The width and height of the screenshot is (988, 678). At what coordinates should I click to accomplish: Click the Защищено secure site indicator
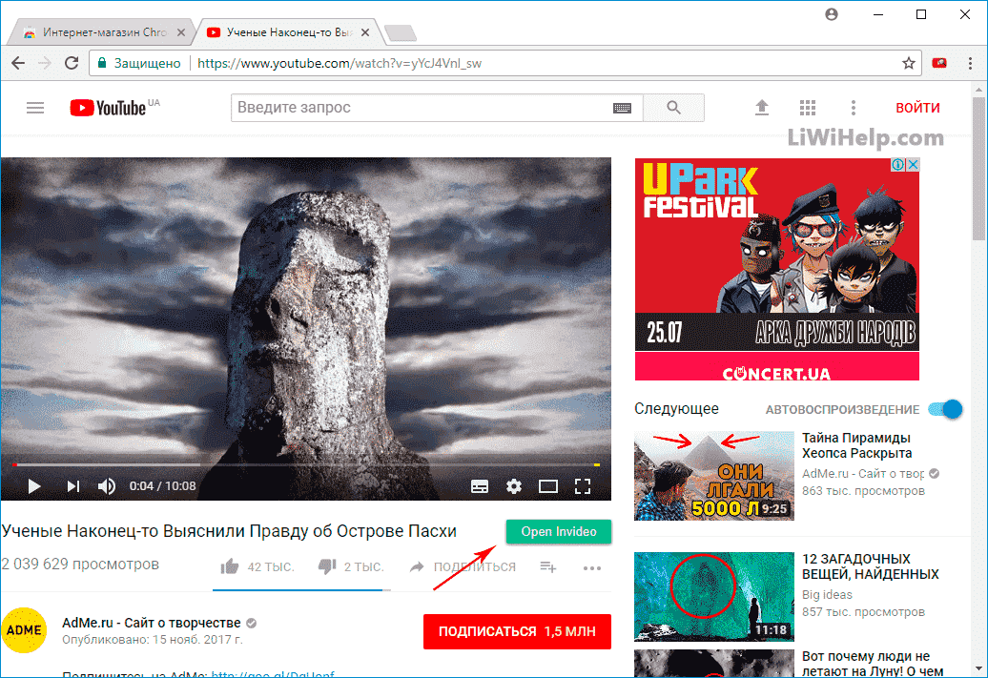tap(138, 63)
